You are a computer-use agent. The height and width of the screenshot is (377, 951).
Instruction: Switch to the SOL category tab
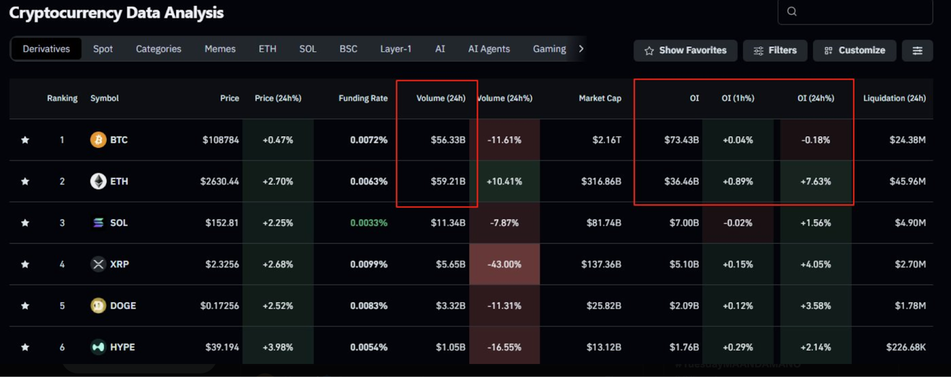tap(308, 49)
